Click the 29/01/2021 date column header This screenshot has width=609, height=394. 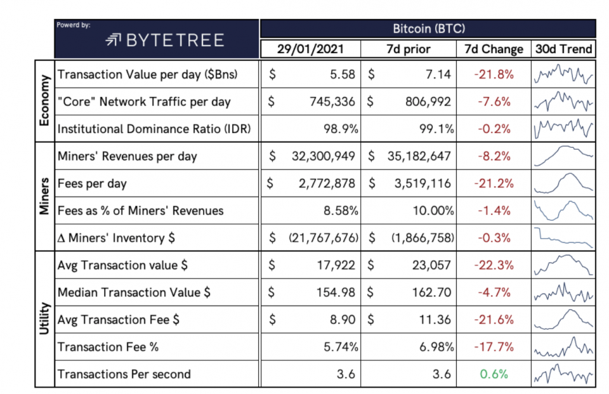(311, 49)
